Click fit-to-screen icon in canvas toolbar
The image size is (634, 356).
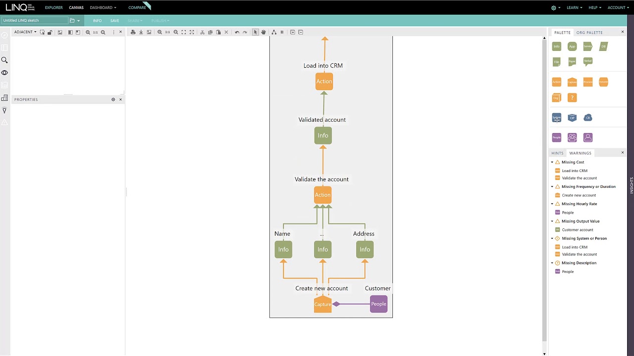point(184,32)
